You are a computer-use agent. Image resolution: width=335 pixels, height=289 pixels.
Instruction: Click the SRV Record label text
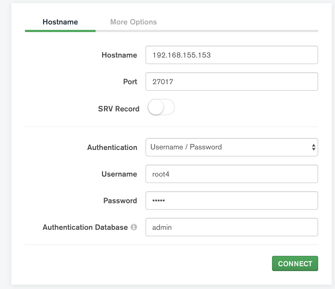point(119,109)
